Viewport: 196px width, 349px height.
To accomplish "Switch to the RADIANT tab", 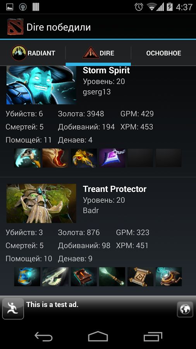I will (33, 53).
